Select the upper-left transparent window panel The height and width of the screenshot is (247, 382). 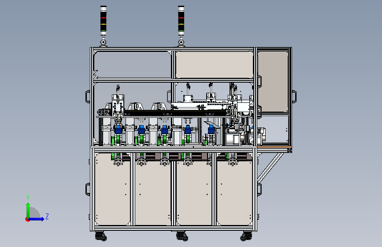coord(133,65)
